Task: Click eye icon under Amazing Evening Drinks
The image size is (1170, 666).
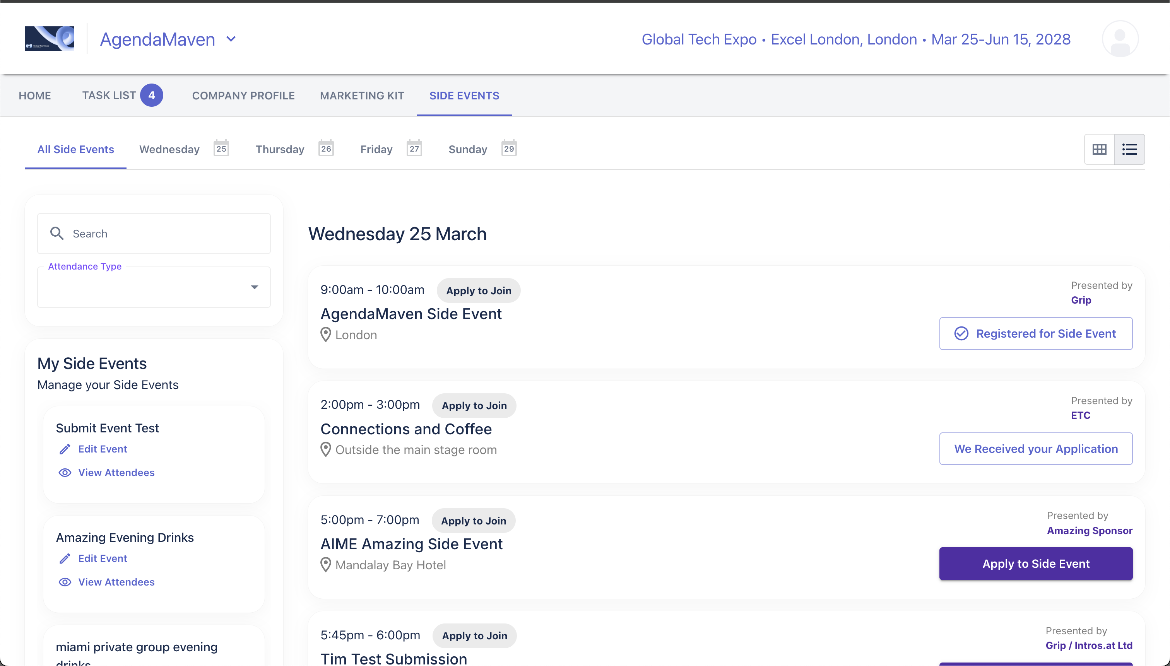Action: [x=65, y=582]
